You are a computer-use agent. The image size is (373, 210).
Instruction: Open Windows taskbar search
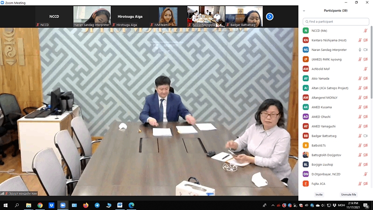click(17, 205)
